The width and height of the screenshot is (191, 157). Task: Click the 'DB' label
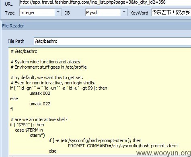pos(67,13)
